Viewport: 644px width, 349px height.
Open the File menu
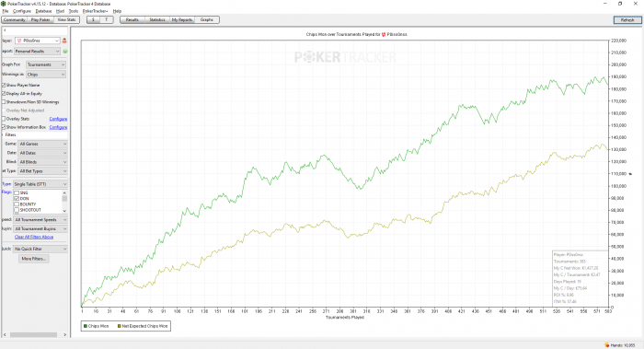click(x=6, y=11)
